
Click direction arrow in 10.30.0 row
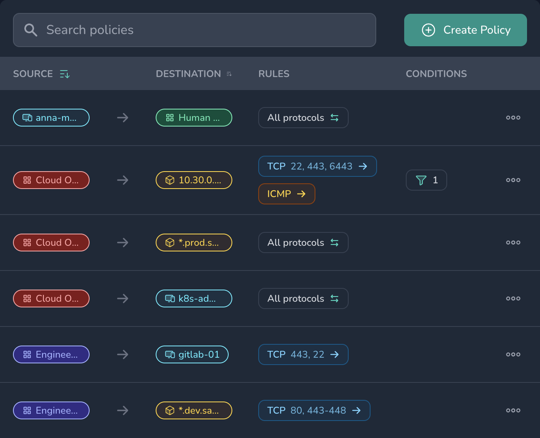coord(123,180)
